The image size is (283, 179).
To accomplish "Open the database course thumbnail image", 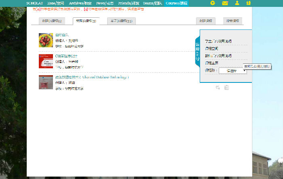I will point(46,82).
